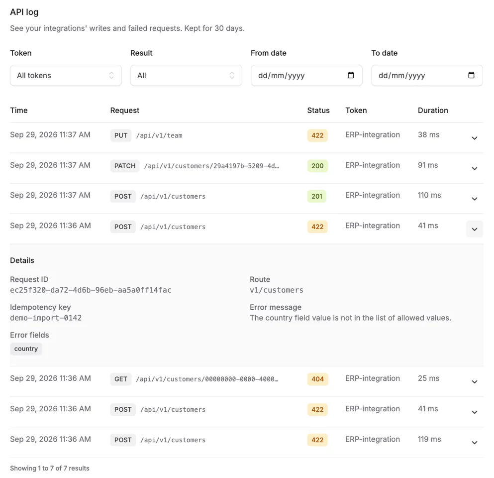This screenshot has height=478, width=494.
Task: Select the request ID ec25f320 value
Action: tap(91, 290)
